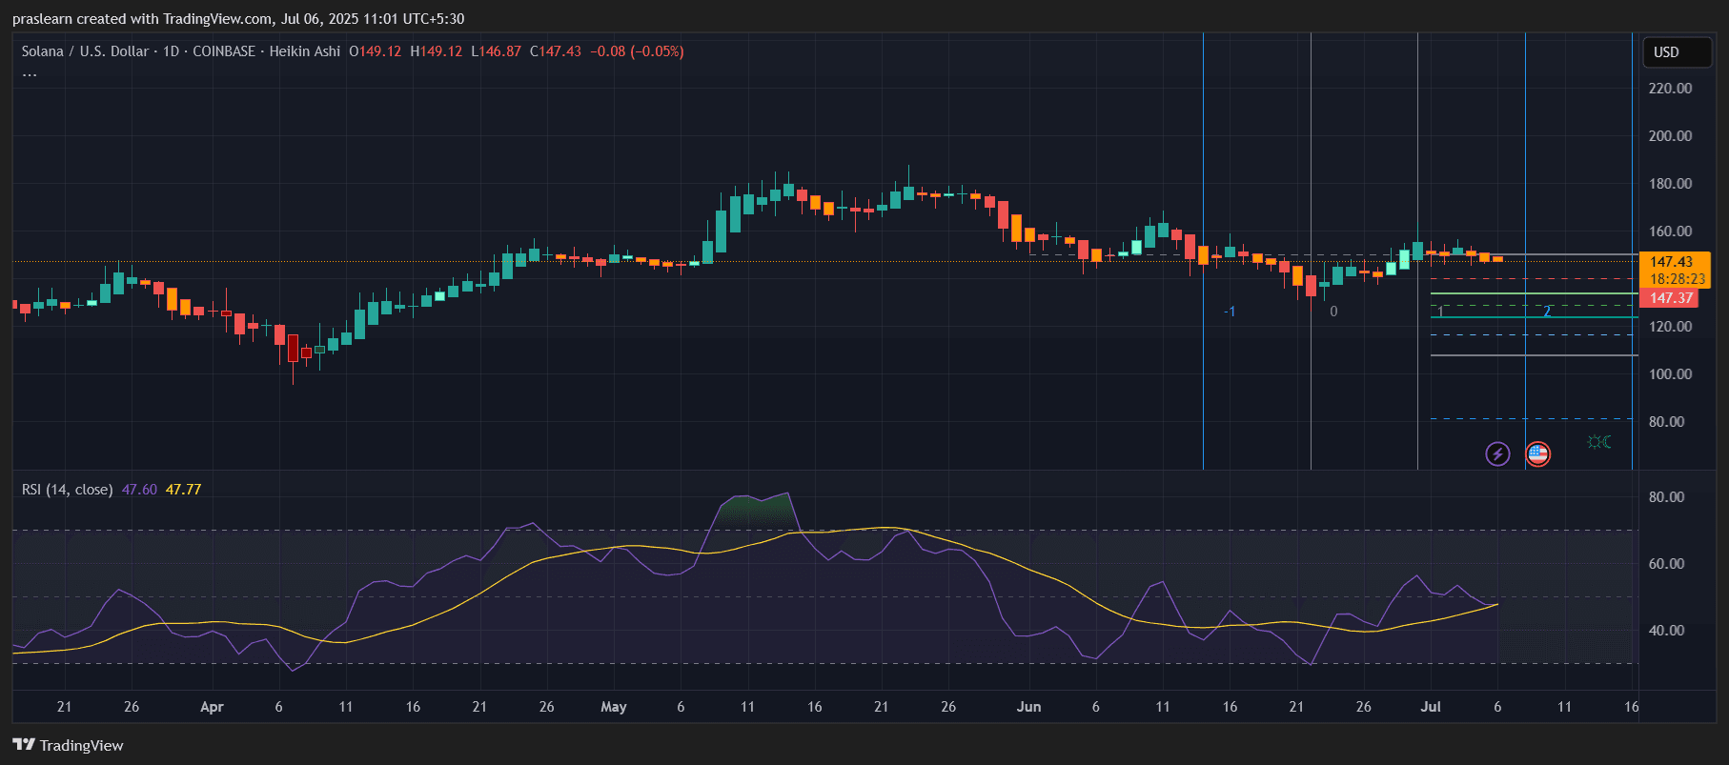This screenshot has width=1729, height=765.
Task: Expand the three-dot menu below symbol title
Action: pos(30,74)
